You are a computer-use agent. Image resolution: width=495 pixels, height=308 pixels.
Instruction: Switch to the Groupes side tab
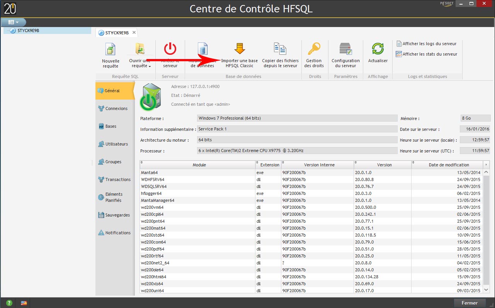[x=115, y=162]
